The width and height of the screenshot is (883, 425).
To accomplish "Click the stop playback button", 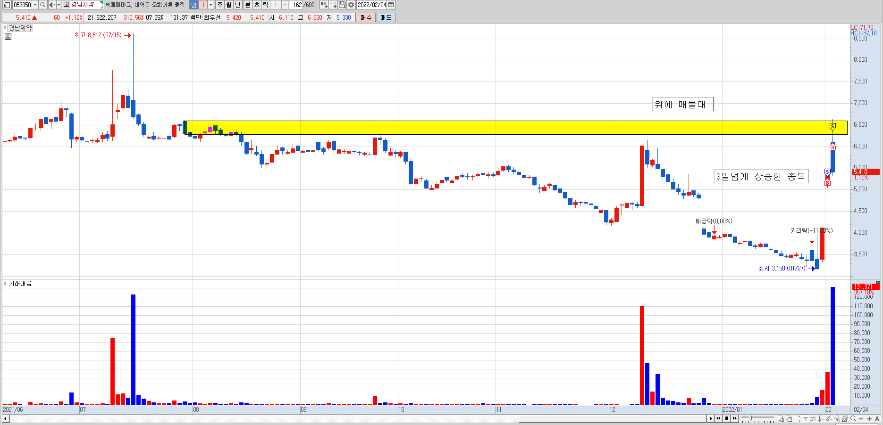I will point(727,418).
